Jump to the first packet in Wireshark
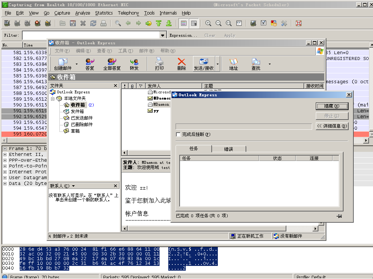373x279 pixels. pyautogui.click(x=159, y=23)
